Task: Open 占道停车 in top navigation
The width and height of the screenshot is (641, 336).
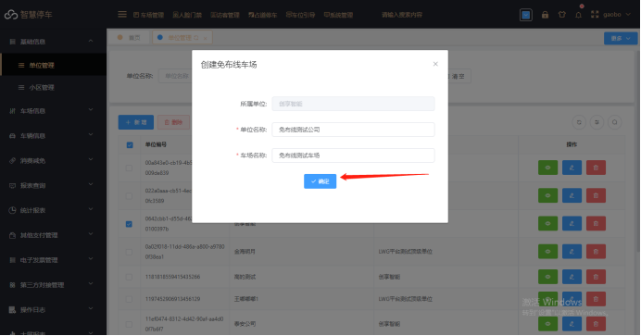Action: pyautogui.click(x=262, y=15)
